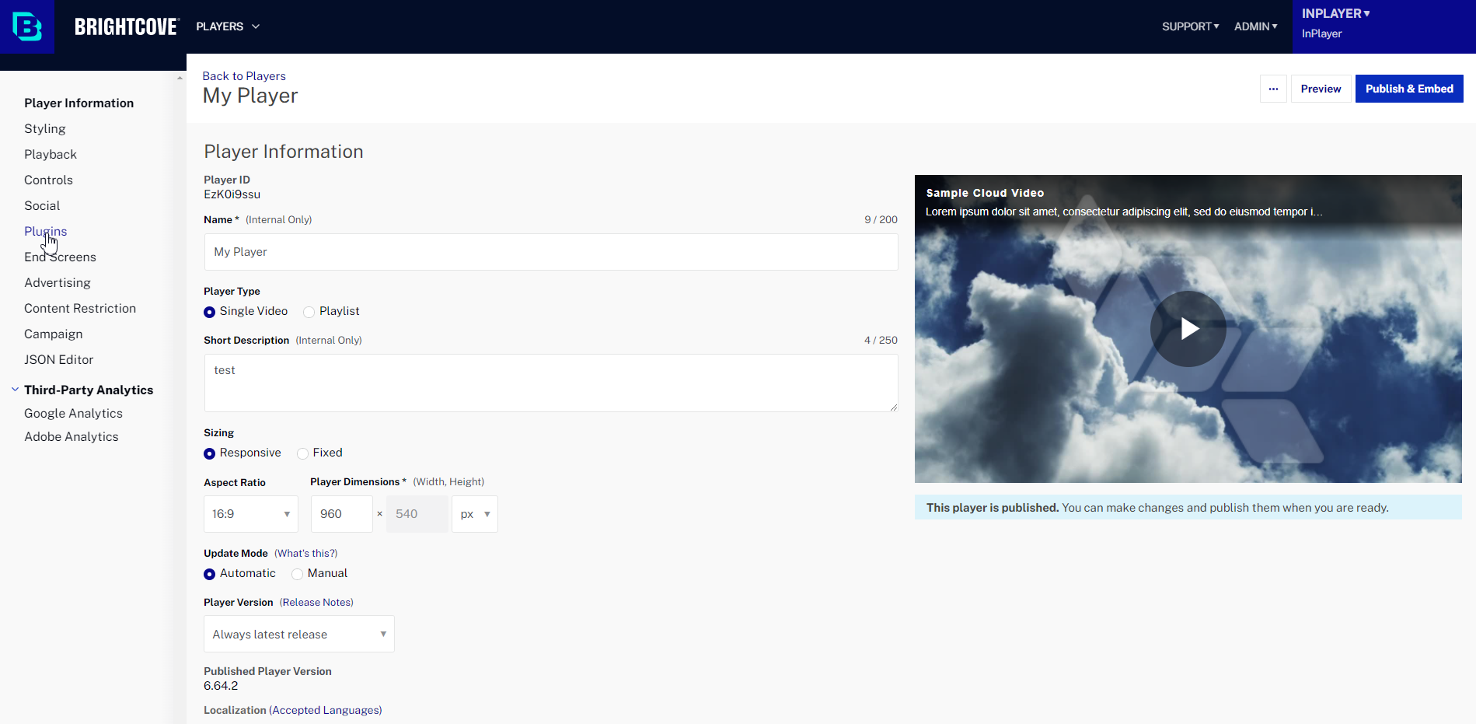This screenshot has height=724, width=1476.
Task: Open the three-dots more options menu
Action: coord(1273,89)
